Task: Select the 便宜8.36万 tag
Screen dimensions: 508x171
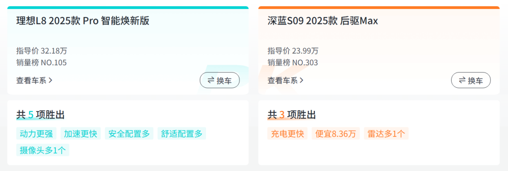Action: tap(336, 133)
